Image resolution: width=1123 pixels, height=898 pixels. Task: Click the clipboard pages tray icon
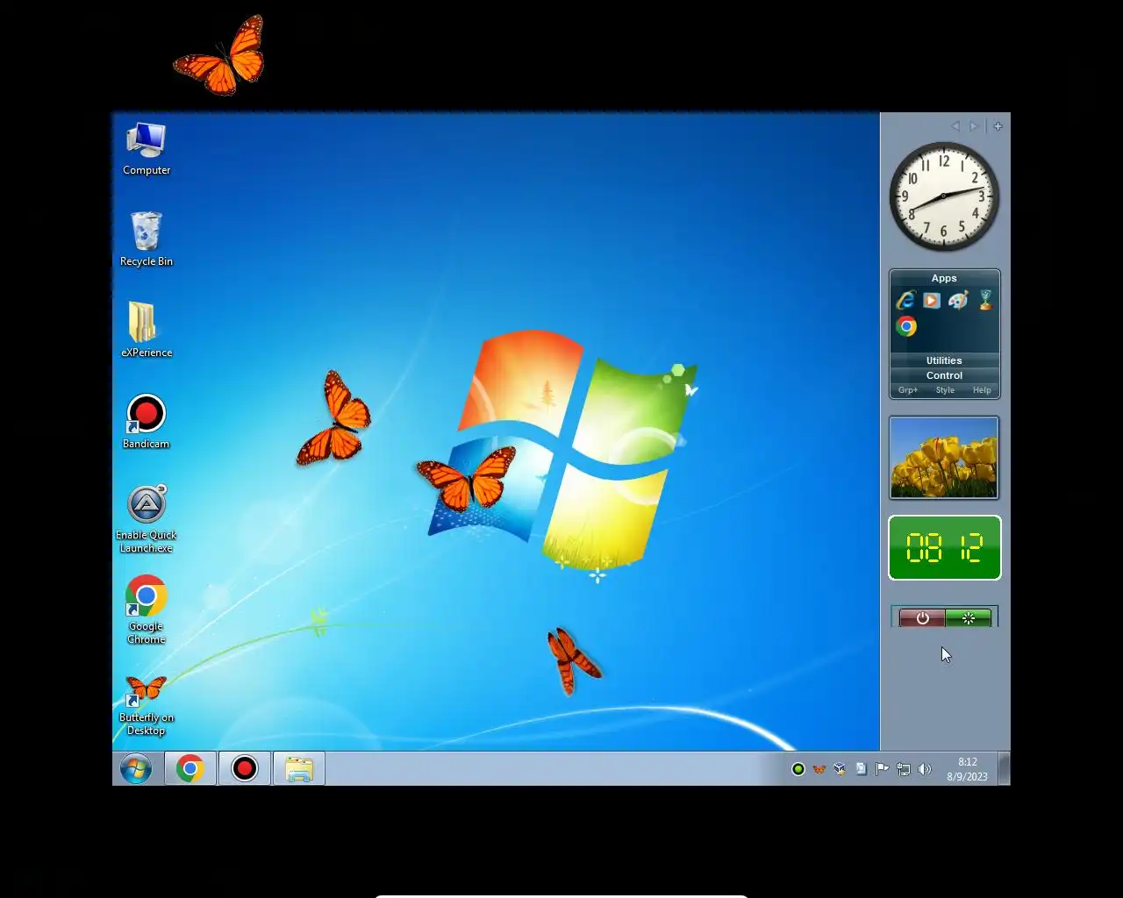pyautogui.click(x=862, y=769)
